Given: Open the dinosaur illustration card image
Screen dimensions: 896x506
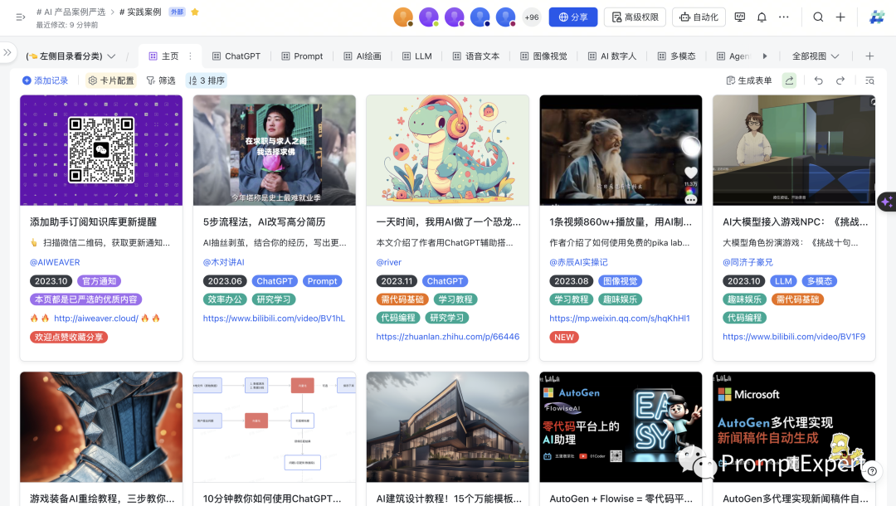Looking at the screenshot, I should point(447,150).
